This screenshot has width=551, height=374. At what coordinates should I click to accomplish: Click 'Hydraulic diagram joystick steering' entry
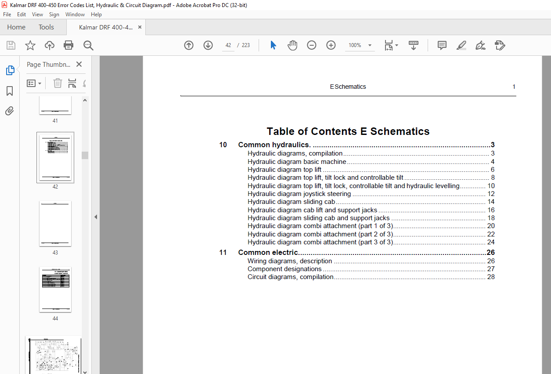pos(371,194)
